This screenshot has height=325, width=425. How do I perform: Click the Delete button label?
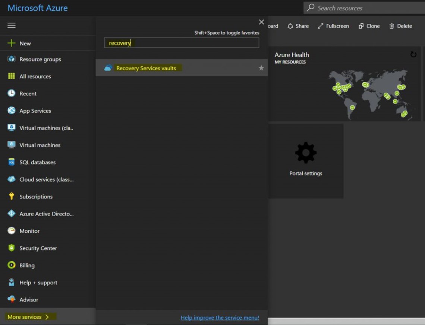pos(404,26)
